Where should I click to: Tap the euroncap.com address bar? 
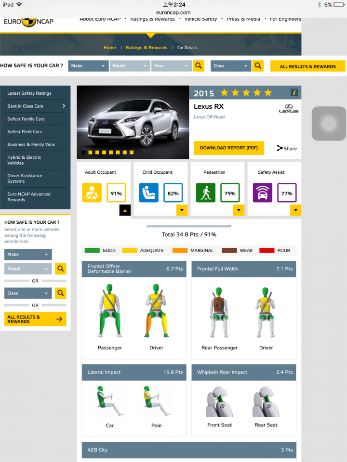click(173, 13)
